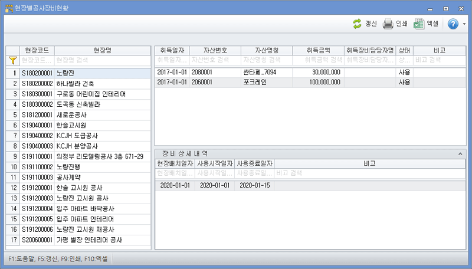Select site row 새로운공사
Viewport: 472px width, 269px height.
pos(78,115)
